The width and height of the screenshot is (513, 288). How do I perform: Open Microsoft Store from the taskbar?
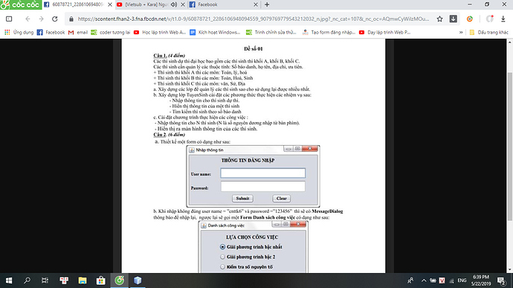(x=101, y=281)
